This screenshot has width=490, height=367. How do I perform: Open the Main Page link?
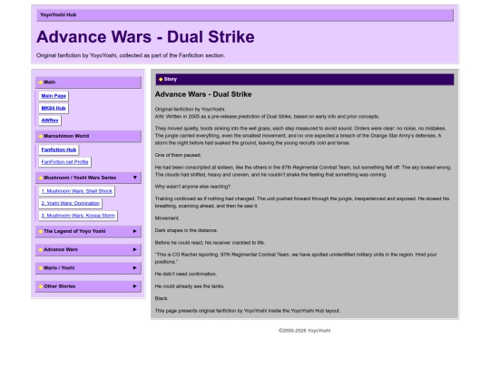(54, 96)
